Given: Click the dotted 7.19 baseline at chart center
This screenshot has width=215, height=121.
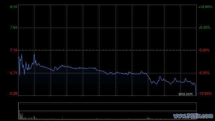Looking at the screenshot, I should coord(107,50).
